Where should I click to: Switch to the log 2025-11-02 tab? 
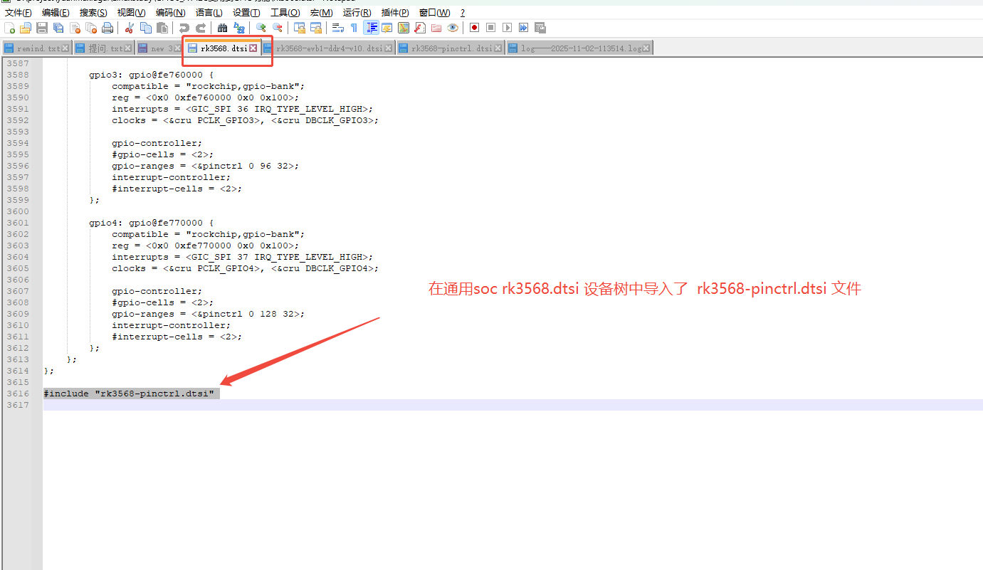(579, 48)
